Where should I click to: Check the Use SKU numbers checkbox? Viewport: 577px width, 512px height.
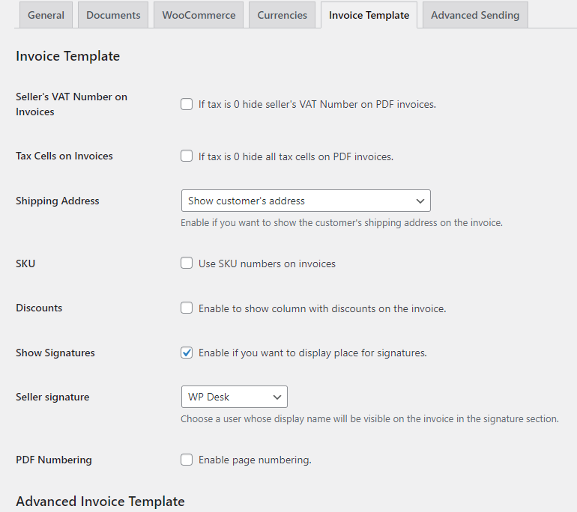187,263
